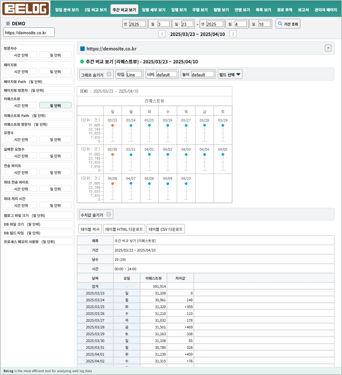The image size is (342, 375).
Task: Open the DEMO hamburger menu icon
Action: click(8, 23)
